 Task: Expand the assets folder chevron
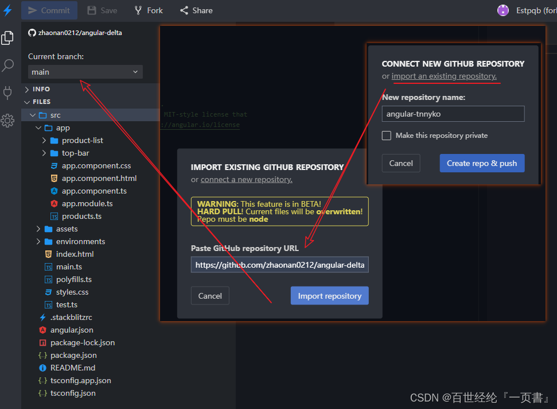(38, 229)
